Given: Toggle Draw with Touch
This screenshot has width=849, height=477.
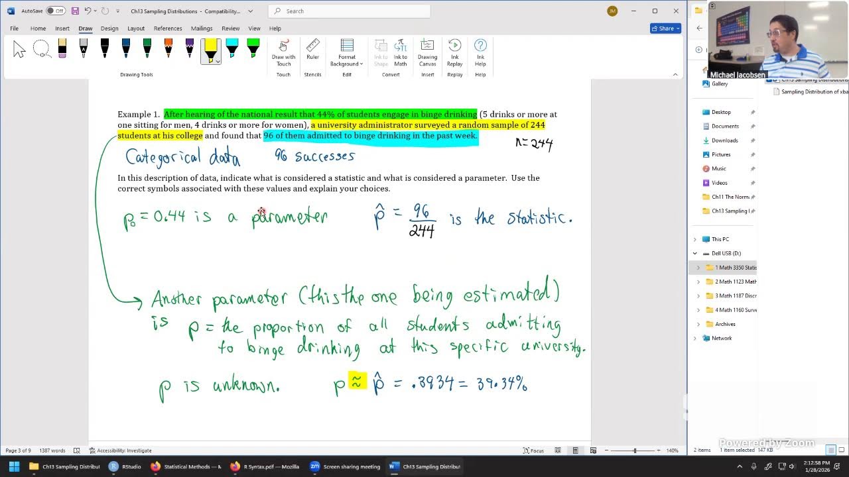Looking at the screenshot, I should 283,53.
